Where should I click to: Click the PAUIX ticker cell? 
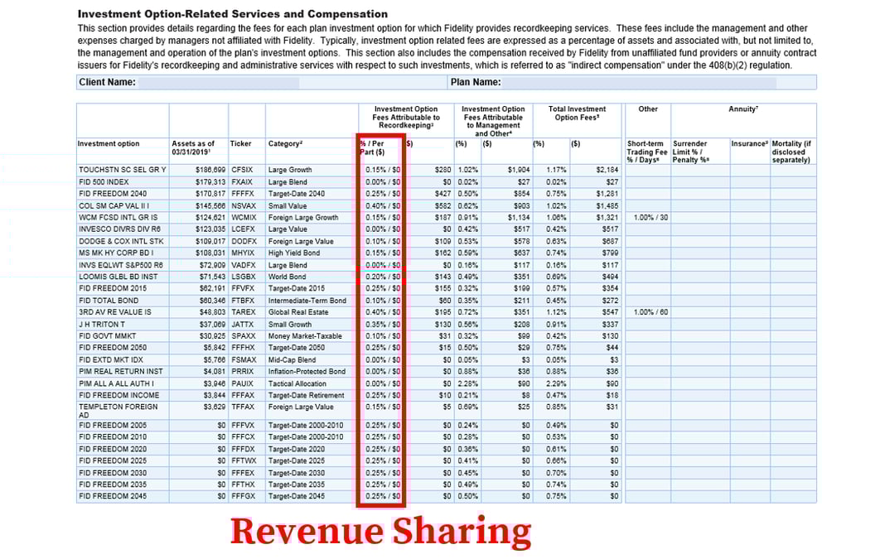pos(242,383)
